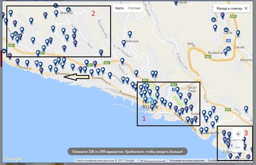Click the hotel icon above Čavle label
256x165 pixels.
pos(226,30)
